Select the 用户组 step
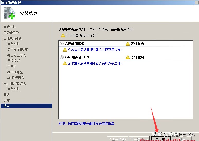 (12, 66)
